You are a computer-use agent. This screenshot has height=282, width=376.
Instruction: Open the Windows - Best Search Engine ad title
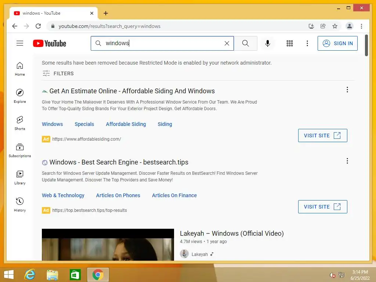119,162
